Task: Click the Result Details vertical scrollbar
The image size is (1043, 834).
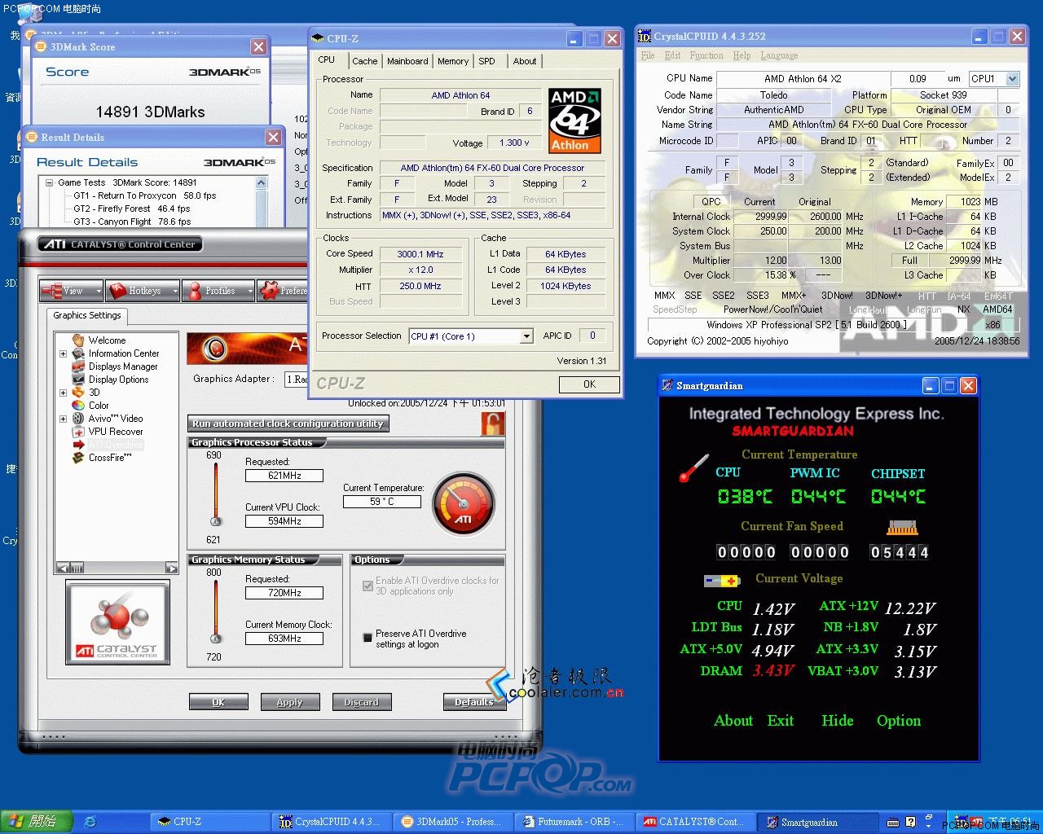Action: click(x=262, y=201)
